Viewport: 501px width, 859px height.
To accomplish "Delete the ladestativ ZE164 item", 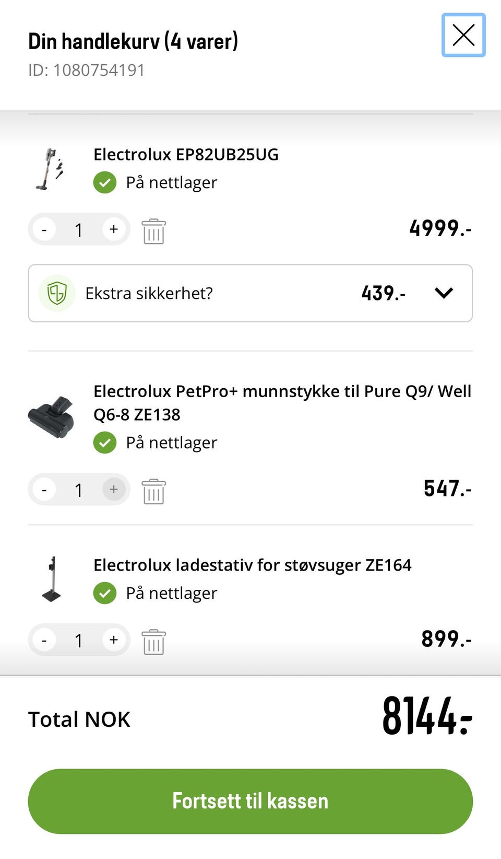I will point(153,642).
